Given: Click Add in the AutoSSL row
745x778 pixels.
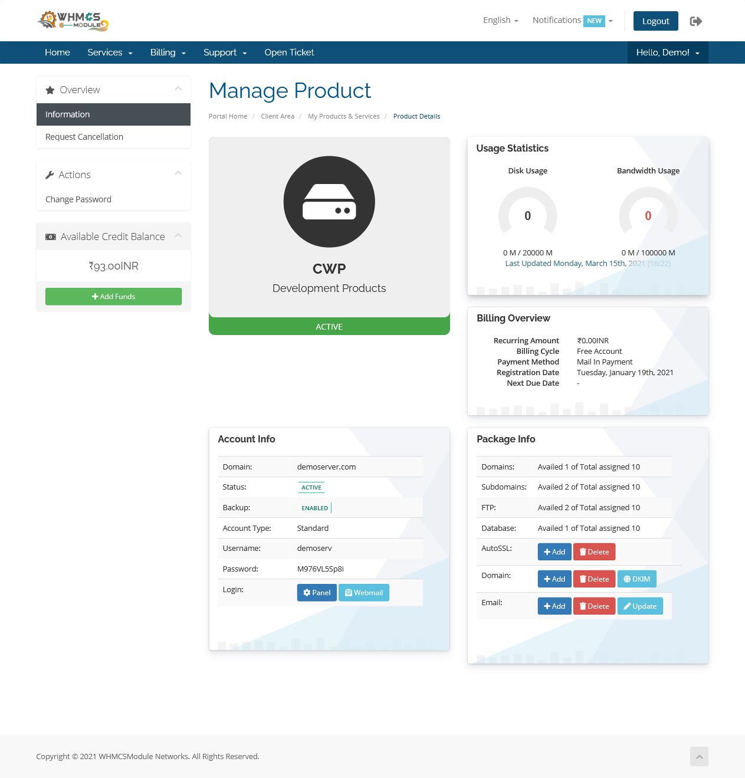Looking at the screenshot, I should pos(554,552).
